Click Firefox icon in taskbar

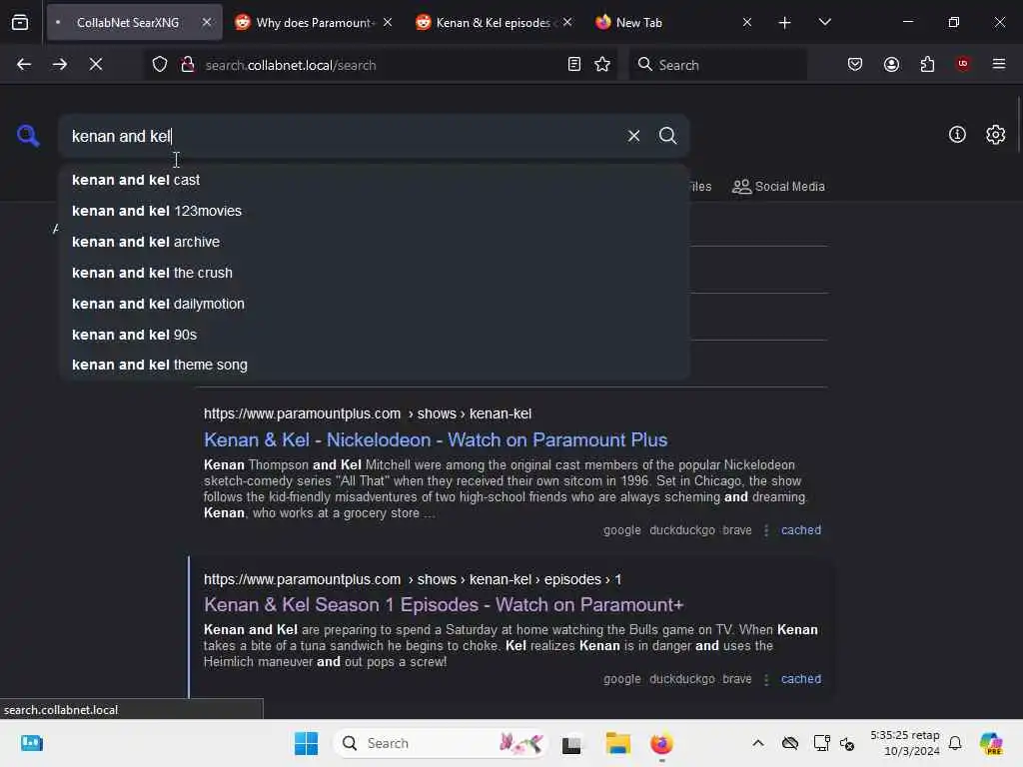[x=661, y=743]
